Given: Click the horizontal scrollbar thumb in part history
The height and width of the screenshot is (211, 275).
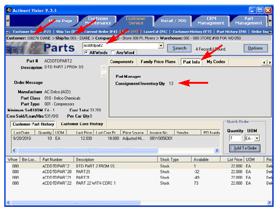Looking at the screenshot, I should point(88,151).
